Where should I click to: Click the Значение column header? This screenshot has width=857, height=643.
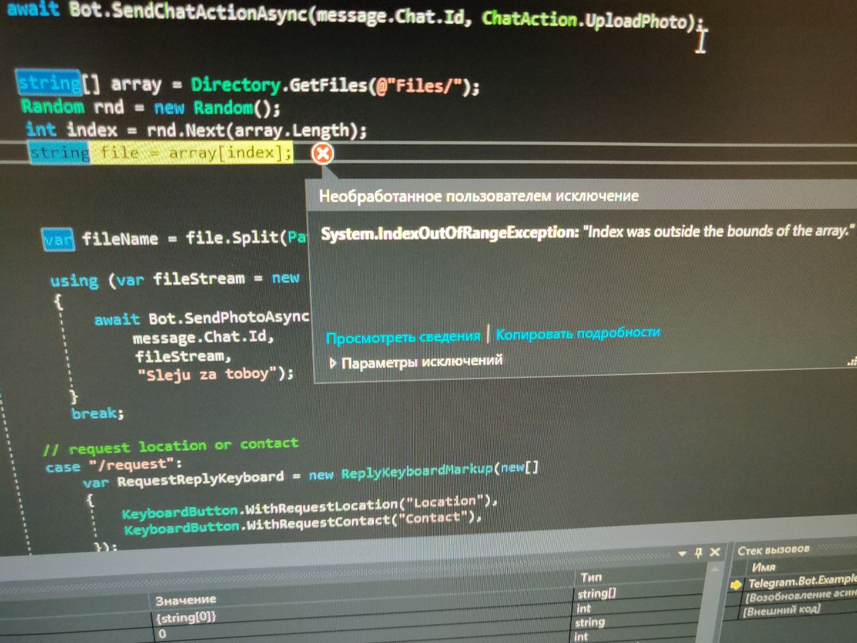(185, 600)
